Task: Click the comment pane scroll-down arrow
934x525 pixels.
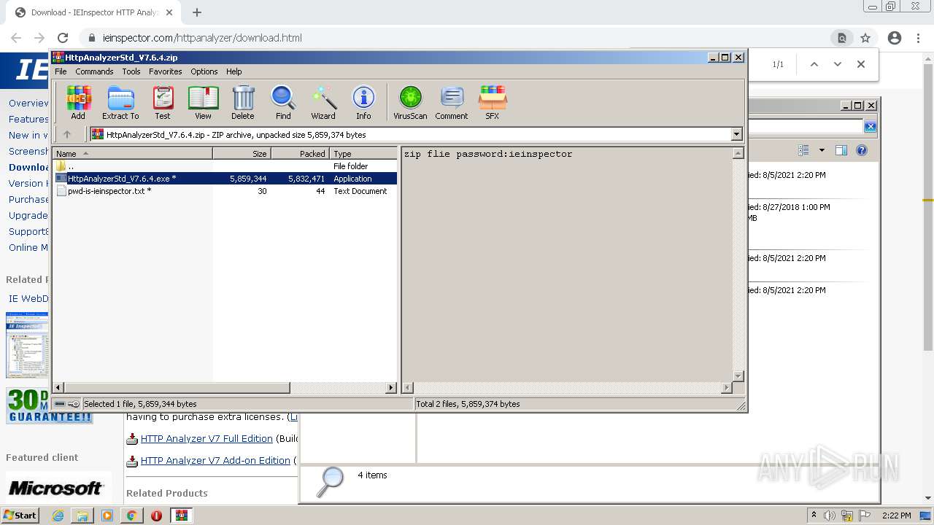Action: (x=738, y=376)
